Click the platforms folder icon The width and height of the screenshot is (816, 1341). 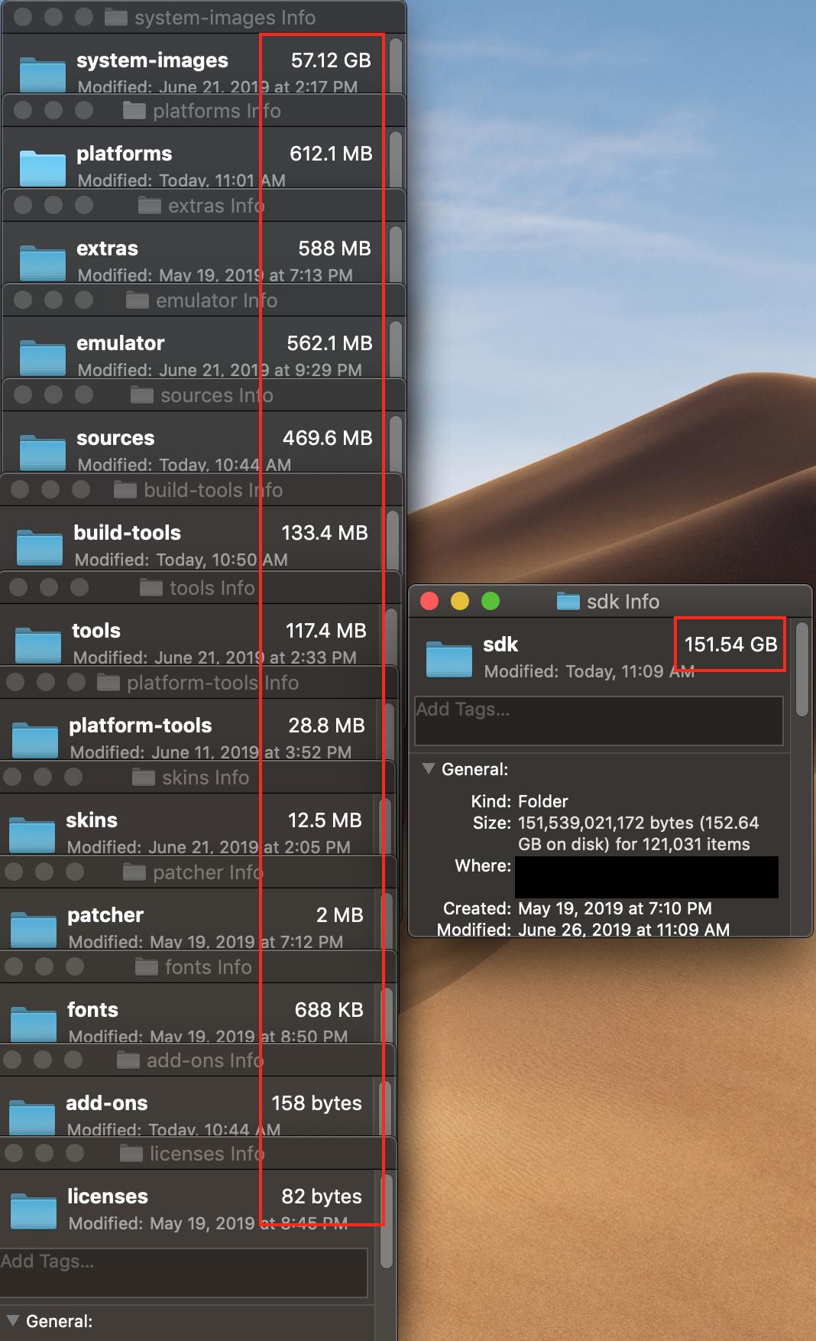click(x=43, y=168)
